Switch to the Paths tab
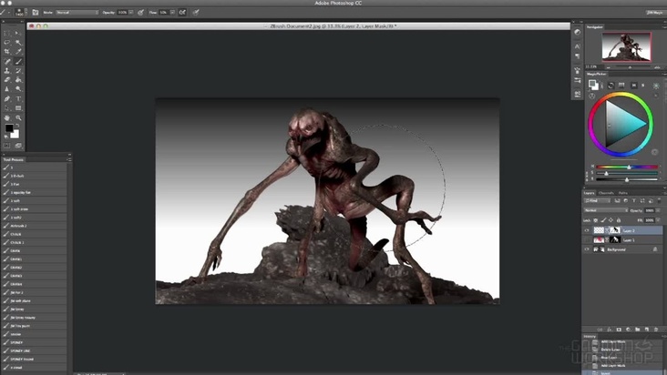The image size is (667, 375). click(623, 193)
